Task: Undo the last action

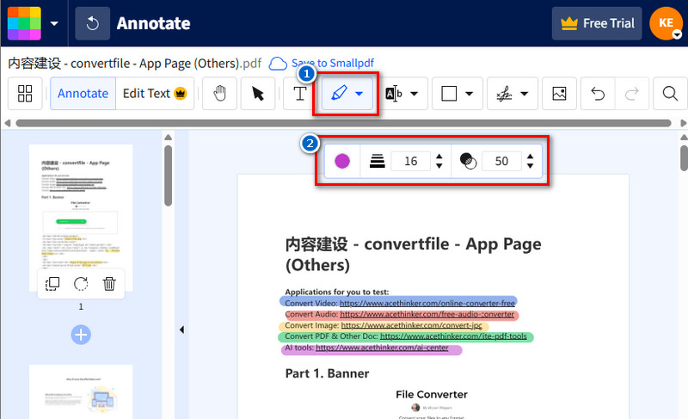Action: click(598, 94)
